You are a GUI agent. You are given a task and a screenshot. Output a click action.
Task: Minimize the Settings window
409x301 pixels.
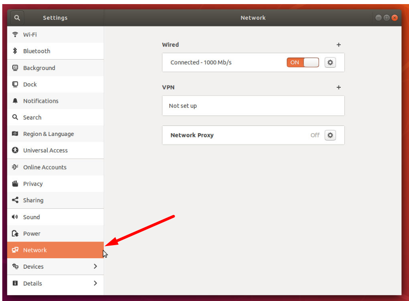379,18
